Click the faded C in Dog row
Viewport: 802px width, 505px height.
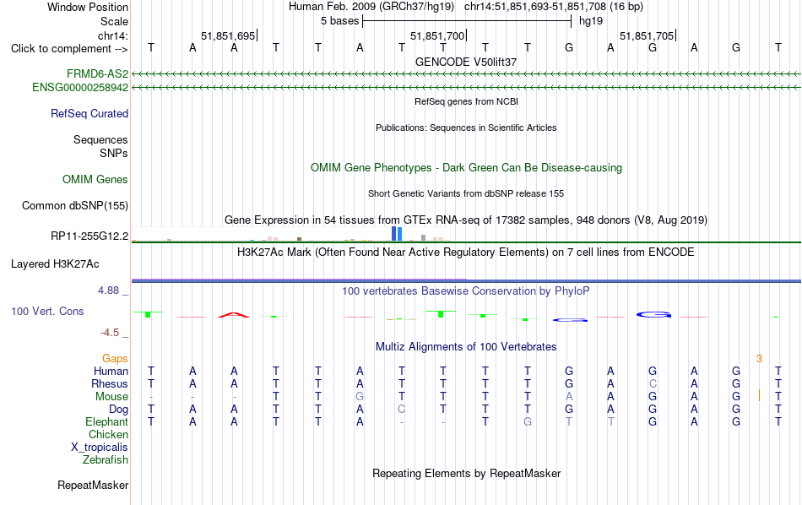coord(402,410)
